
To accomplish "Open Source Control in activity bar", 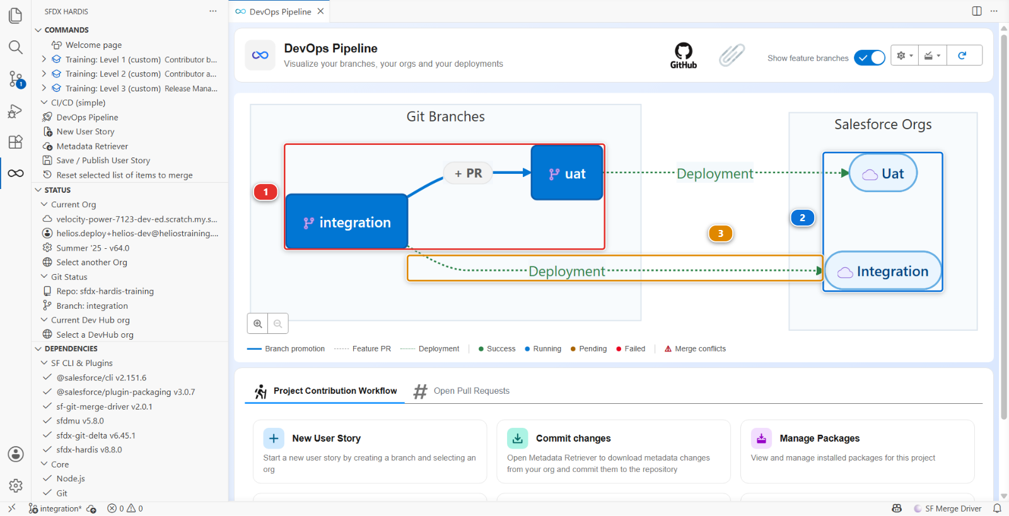I will (x=16, y=79).
